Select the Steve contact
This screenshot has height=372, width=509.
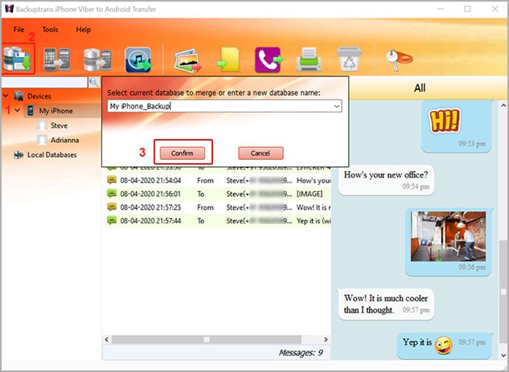pyautogui.click(x=59, y=125)
